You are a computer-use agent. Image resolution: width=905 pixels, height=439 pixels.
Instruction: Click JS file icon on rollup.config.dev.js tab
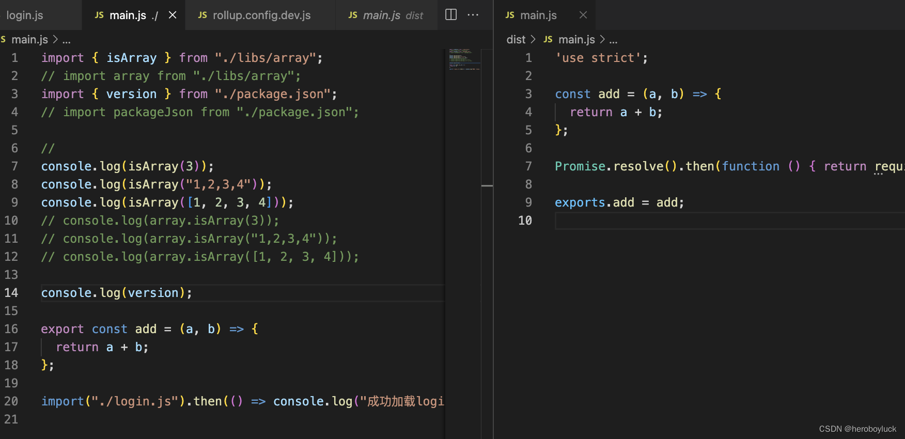pos(202,15)
